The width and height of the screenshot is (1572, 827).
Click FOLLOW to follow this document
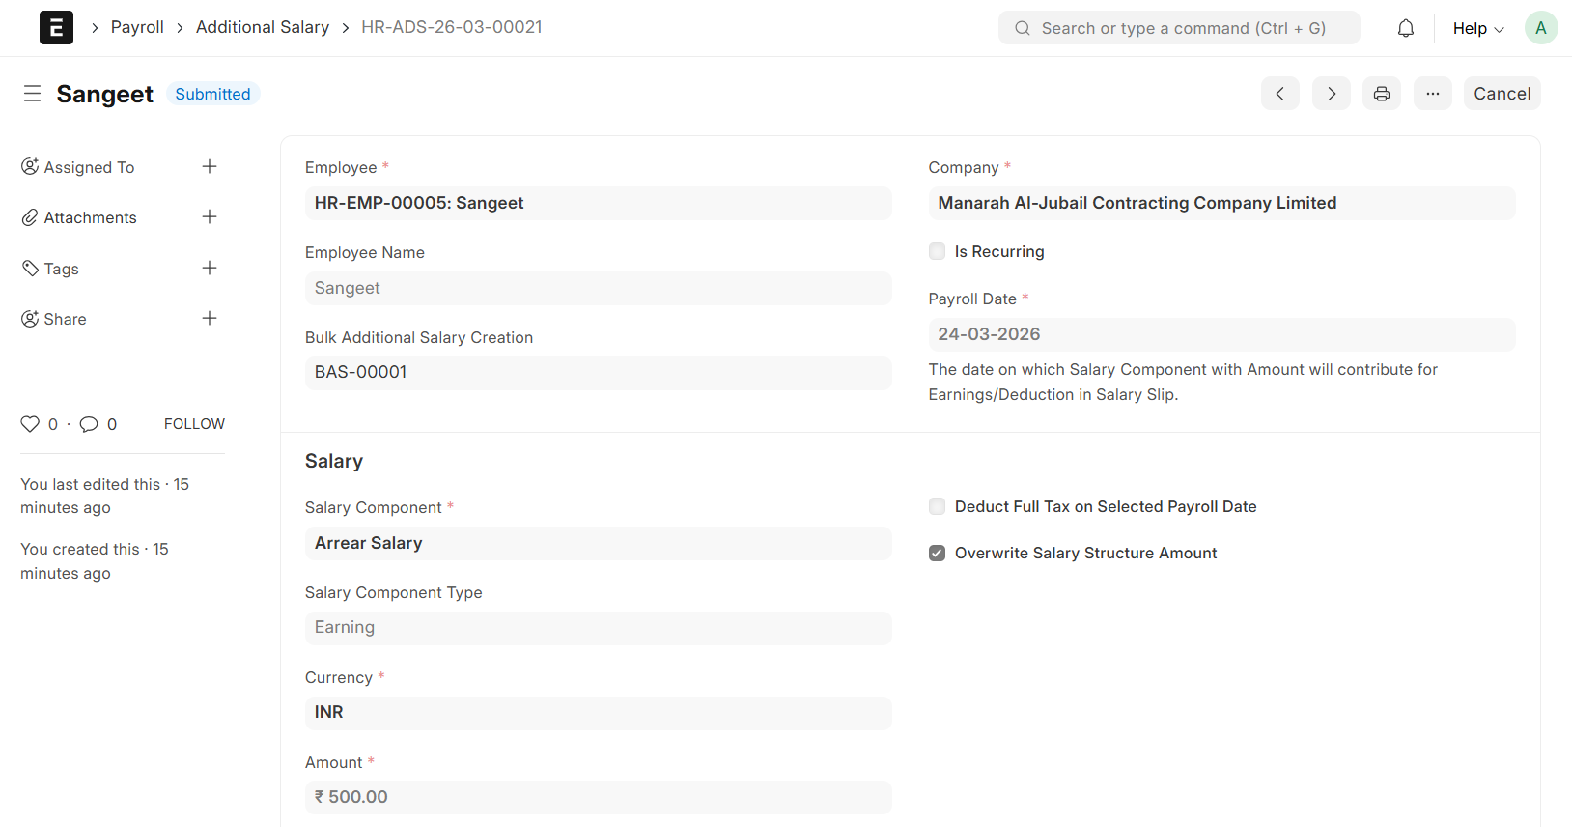[x=194, y=424]
